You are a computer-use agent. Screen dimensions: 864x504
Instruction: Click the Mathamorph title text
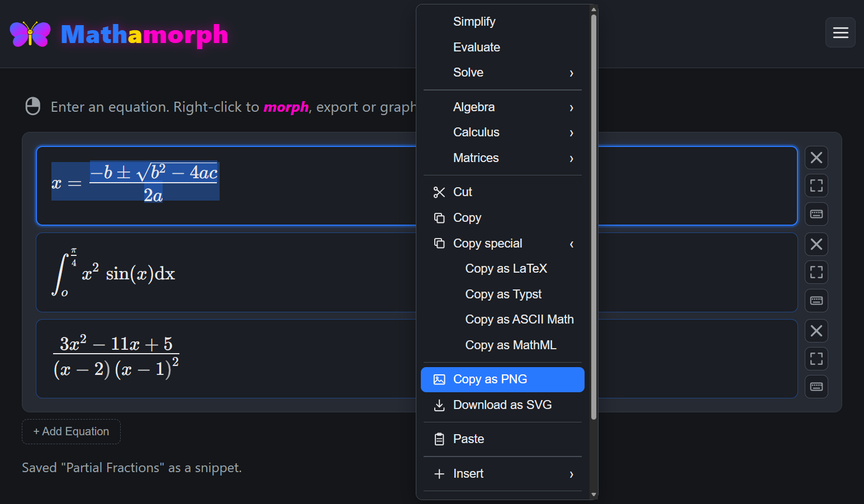pos(144,35)
